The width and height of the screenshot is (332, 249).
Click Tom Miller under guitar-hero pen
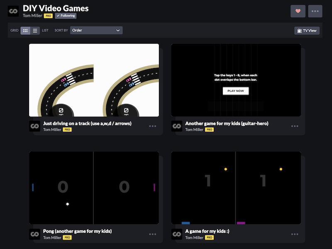(x=194, y=130)
